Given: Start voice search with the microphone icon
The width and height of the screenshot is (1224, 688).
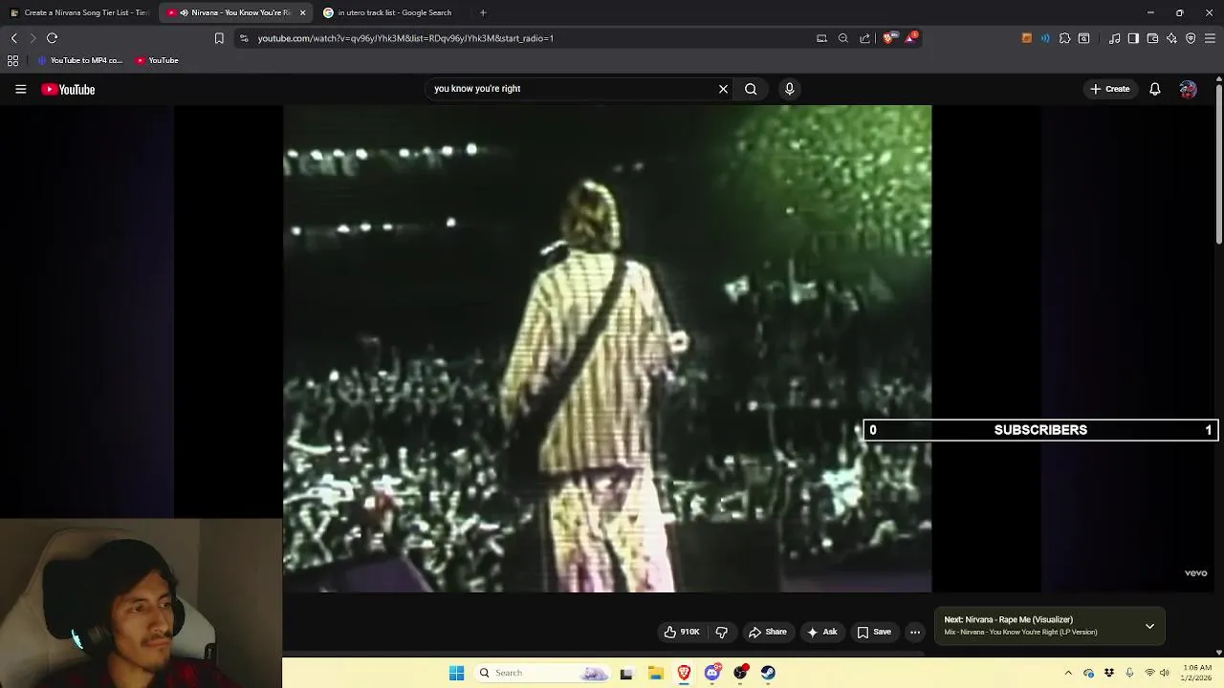Looking at the screenshot, I should click(789, 89).
